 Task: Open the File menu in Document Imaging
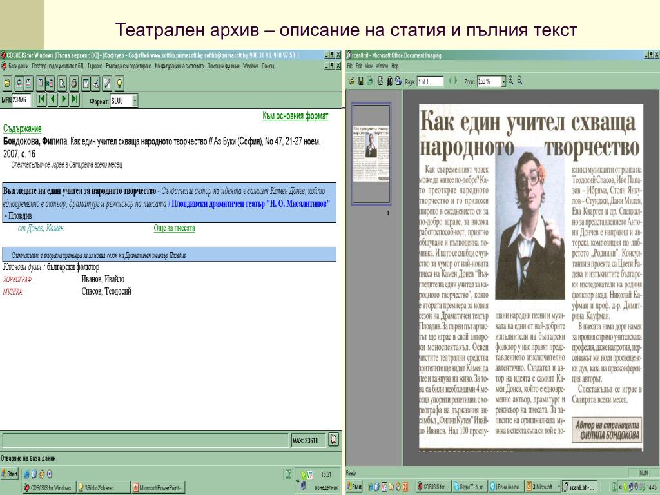pos(350,66)
